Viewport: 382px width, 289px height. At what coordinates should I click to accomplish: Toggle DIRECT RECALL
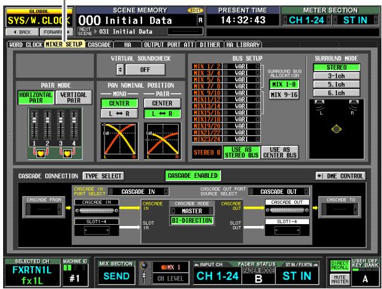(339, 266)
